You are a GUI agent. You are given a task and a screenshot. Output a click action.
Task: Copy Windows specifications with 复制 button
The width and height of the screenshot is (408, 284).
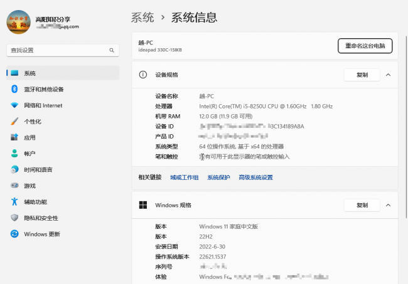[x=362, y=205]
